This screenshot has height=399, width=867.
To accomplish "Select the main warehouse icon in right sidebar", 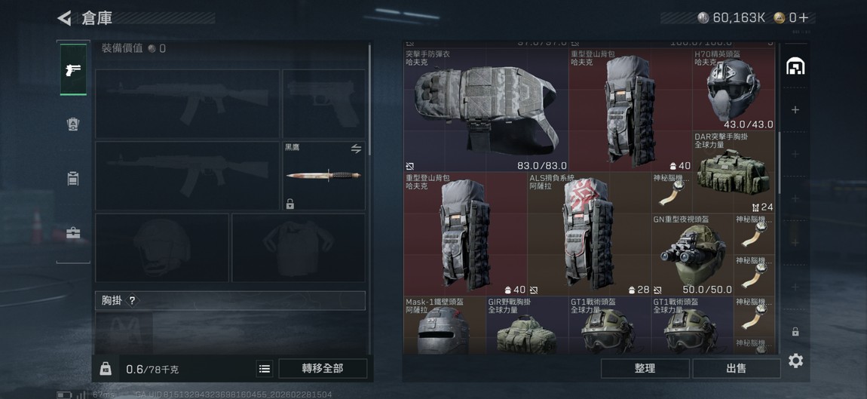I will pos(795,66).
